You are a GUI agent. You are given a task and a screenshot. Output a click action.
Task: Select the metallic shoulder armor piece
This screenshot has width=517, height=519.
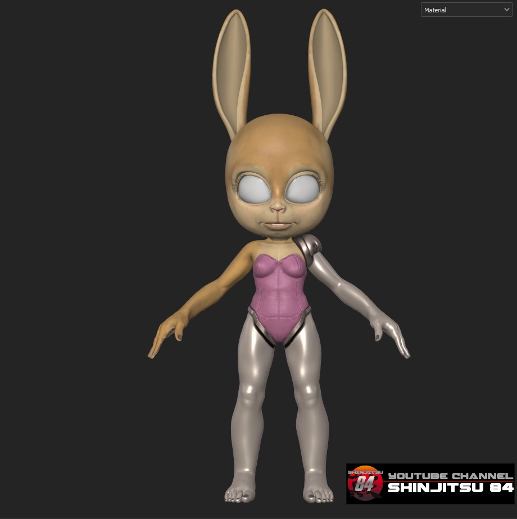(310, 248)
